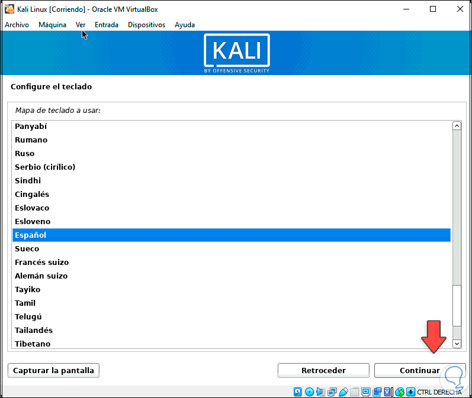Select Sindhi keyboard layout
Viewport: 472px width, 398px height.
pyautogui.click(x=232, y=180)
